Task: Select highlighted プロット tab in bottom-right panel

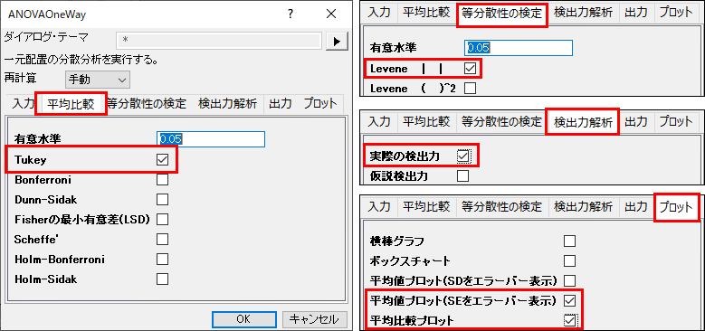Action: (x=677, y=207)
